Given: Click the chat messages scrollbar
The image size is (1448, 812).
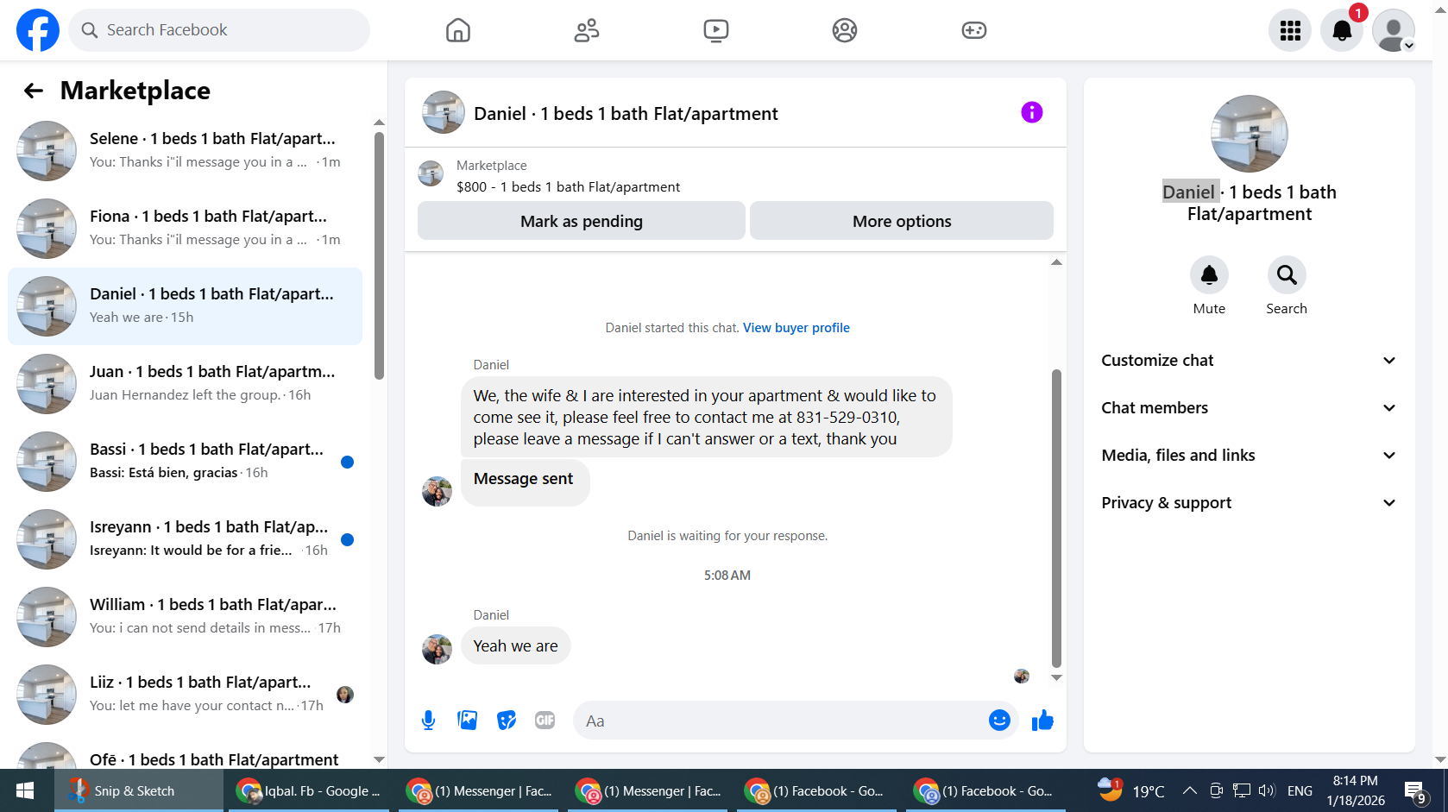Looking at the screenshot, I should 1056,518.
